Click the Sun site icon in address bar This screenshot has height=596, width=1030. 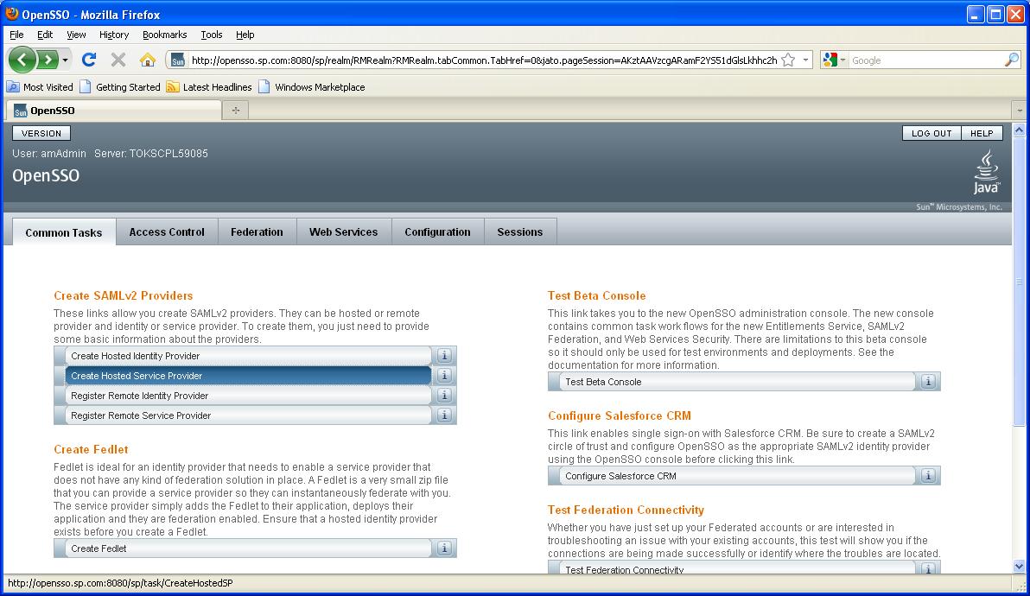(x=177, y=60)
